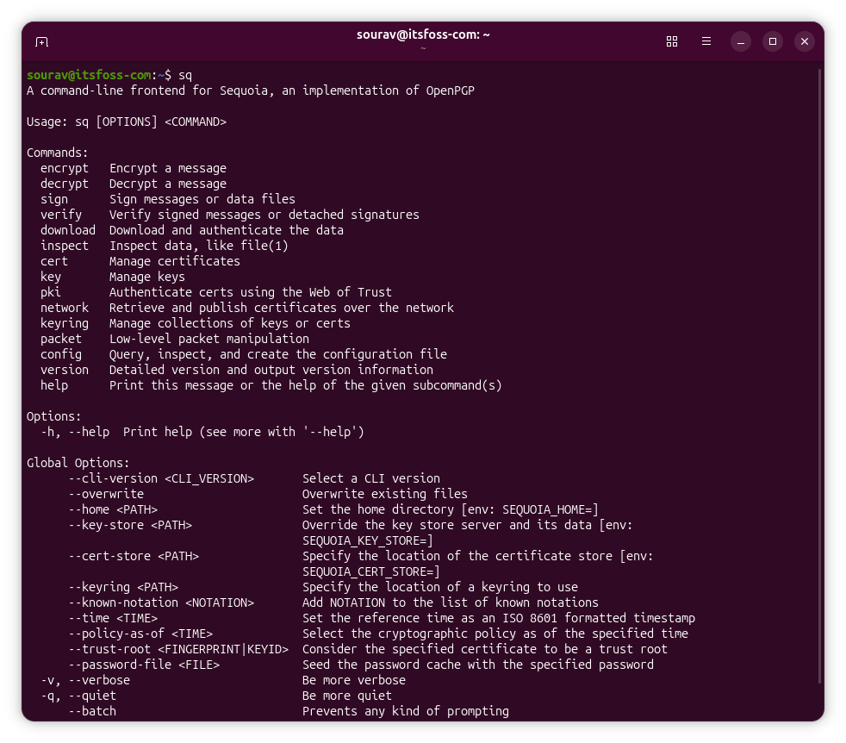Click the 'Options:' heading
Screen dimensions: 846x743
(54, 416)
